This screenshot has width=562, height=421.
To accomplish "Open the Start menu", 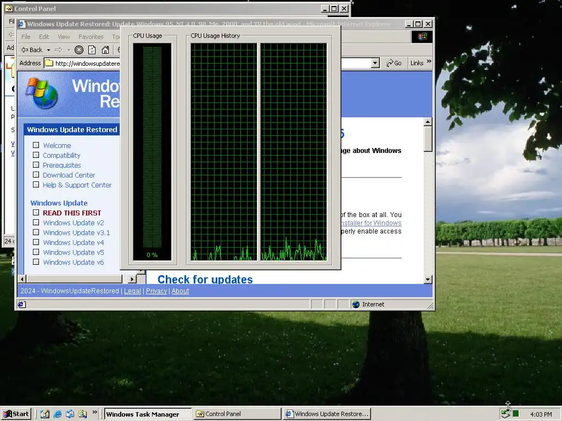I will coord(16,414).
